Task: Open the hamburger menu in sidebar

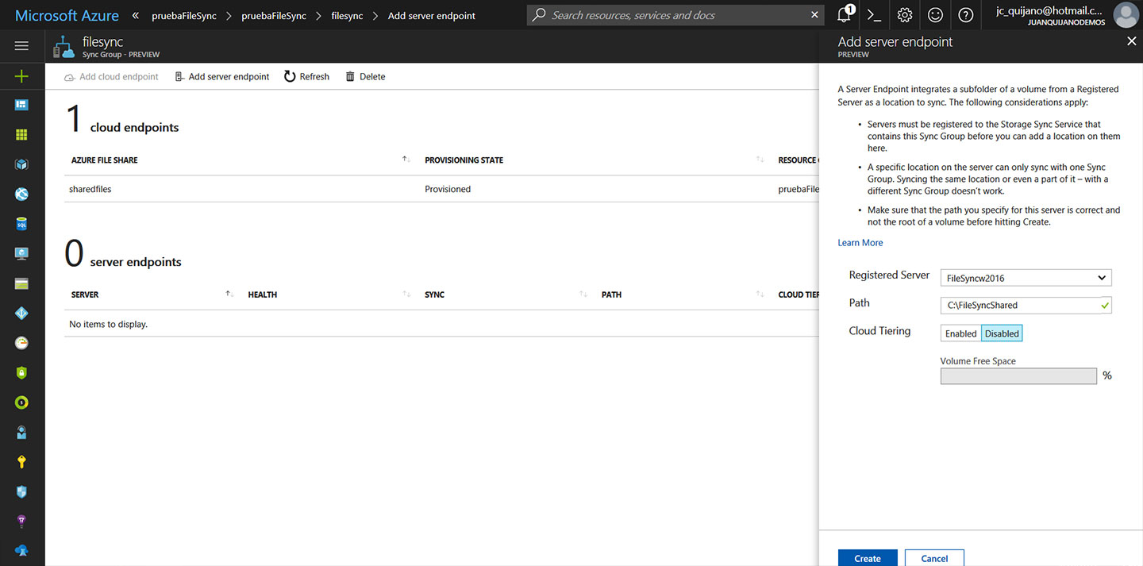Action: pos(21,46)
